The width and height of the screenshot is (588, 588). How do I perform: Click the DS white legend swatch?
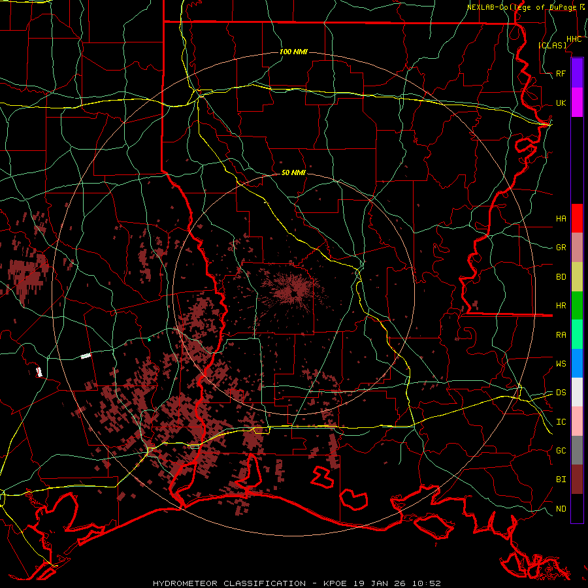pyautogui.click(x=577, y=392)
